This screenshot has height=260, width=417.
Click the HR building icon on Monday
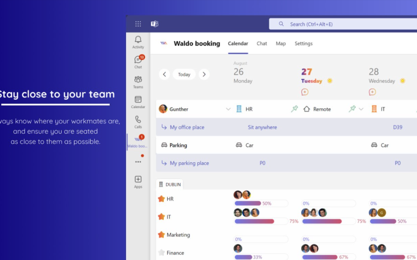[239, 109]
